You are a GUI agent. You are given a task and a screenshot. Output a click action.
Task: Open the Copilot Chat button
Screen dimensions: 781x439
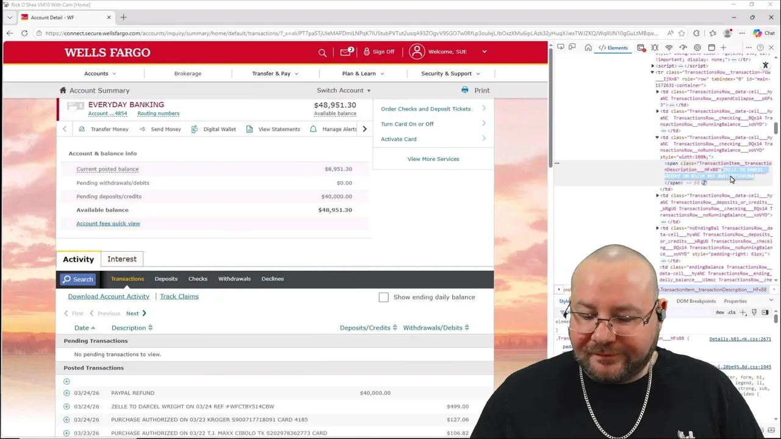click(763, 34)
